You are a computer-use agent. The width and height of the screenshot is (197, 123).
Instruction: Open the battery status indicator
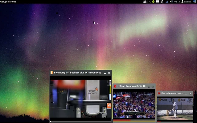coord(162,2)
